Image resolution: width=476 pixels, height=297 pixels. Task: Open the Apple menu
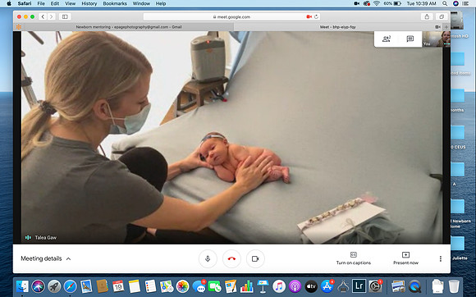click(x=9, y=3)
